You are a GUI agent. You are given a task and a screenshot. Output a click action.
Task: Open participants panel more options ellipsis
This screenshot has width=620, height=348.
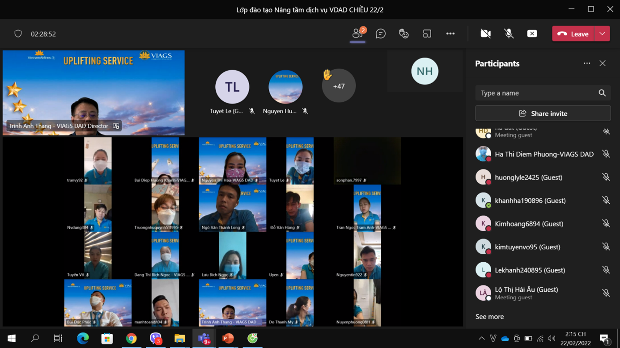[587, 63]
